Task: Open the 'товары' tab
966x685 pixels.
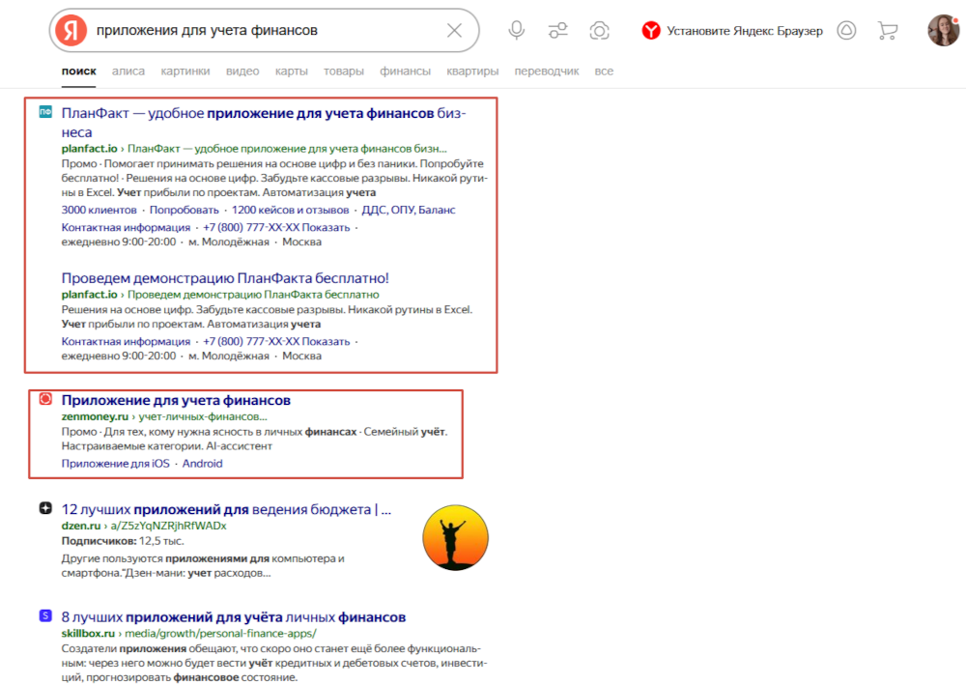Action: (344, 71)
